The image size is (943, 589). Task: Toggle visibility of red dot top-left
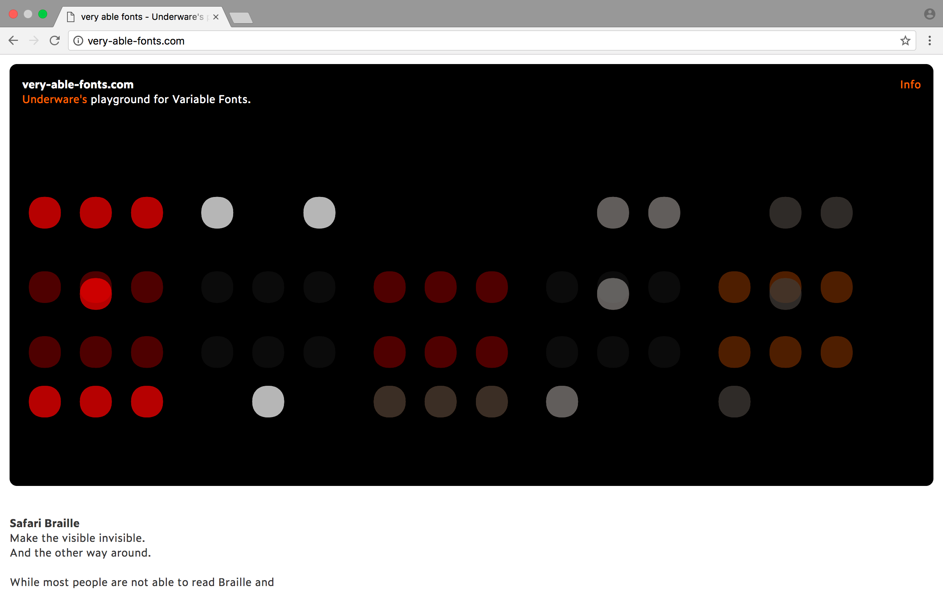tap(45, 212)
